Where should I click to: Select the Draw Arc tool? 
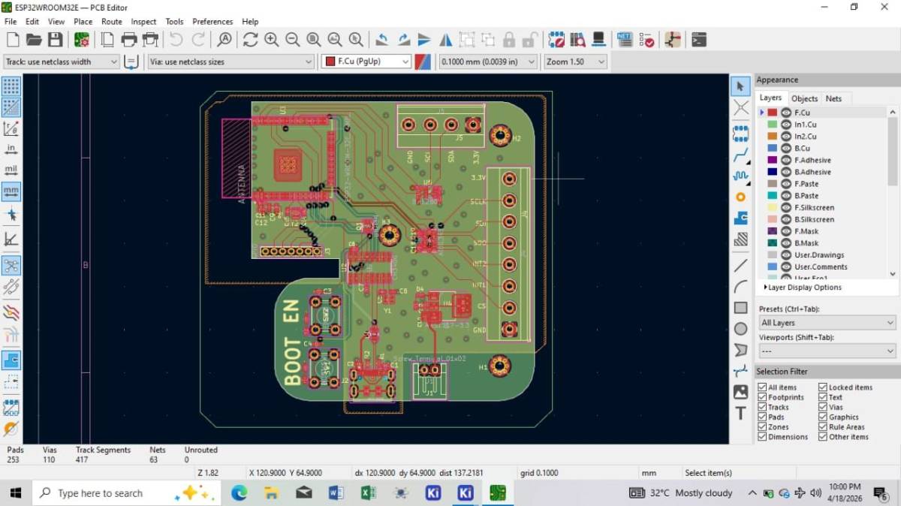tap(740, 286)
